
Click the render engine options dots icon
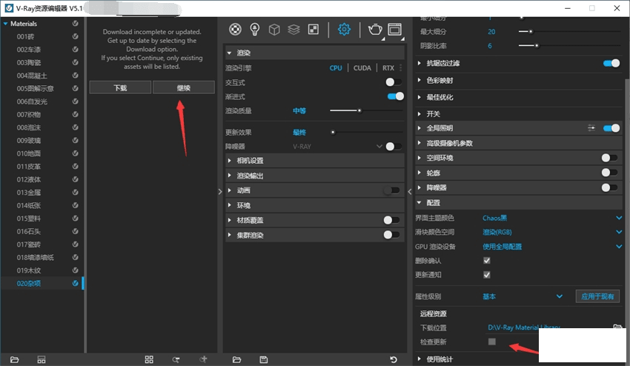(400, 68)
